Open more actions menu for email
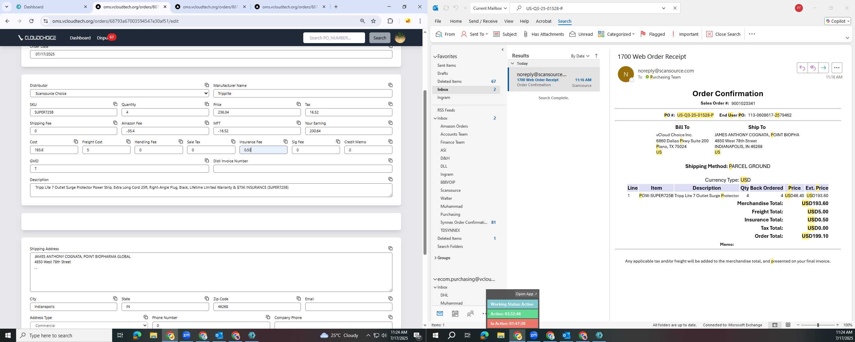Image resolution: width=855 pixels, height=342 pixels. [x=837, y=68]
